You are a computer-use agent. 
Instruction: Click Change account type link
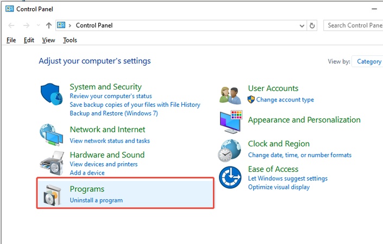pos(285,100)
